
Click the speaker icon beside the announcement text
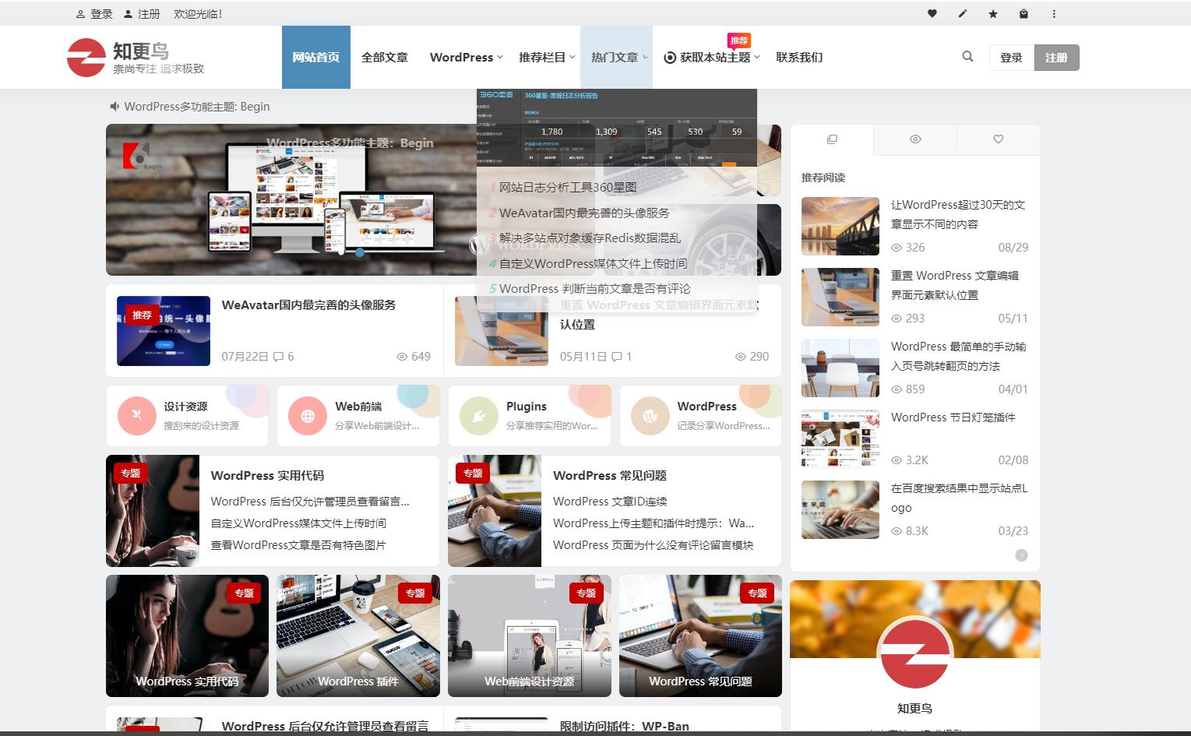tap(115, 106)
